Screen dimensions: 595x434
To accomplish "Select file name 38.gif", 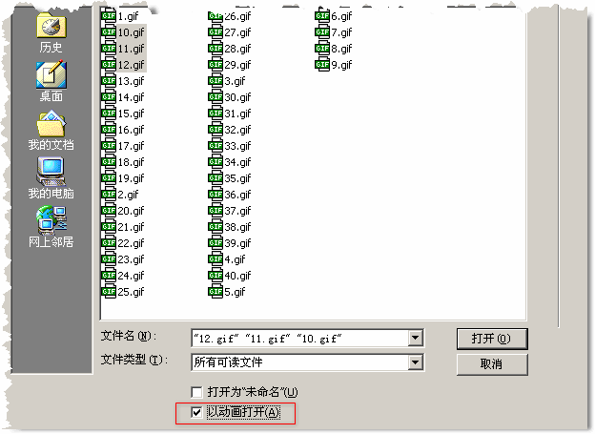I will [x=237, y=227].
